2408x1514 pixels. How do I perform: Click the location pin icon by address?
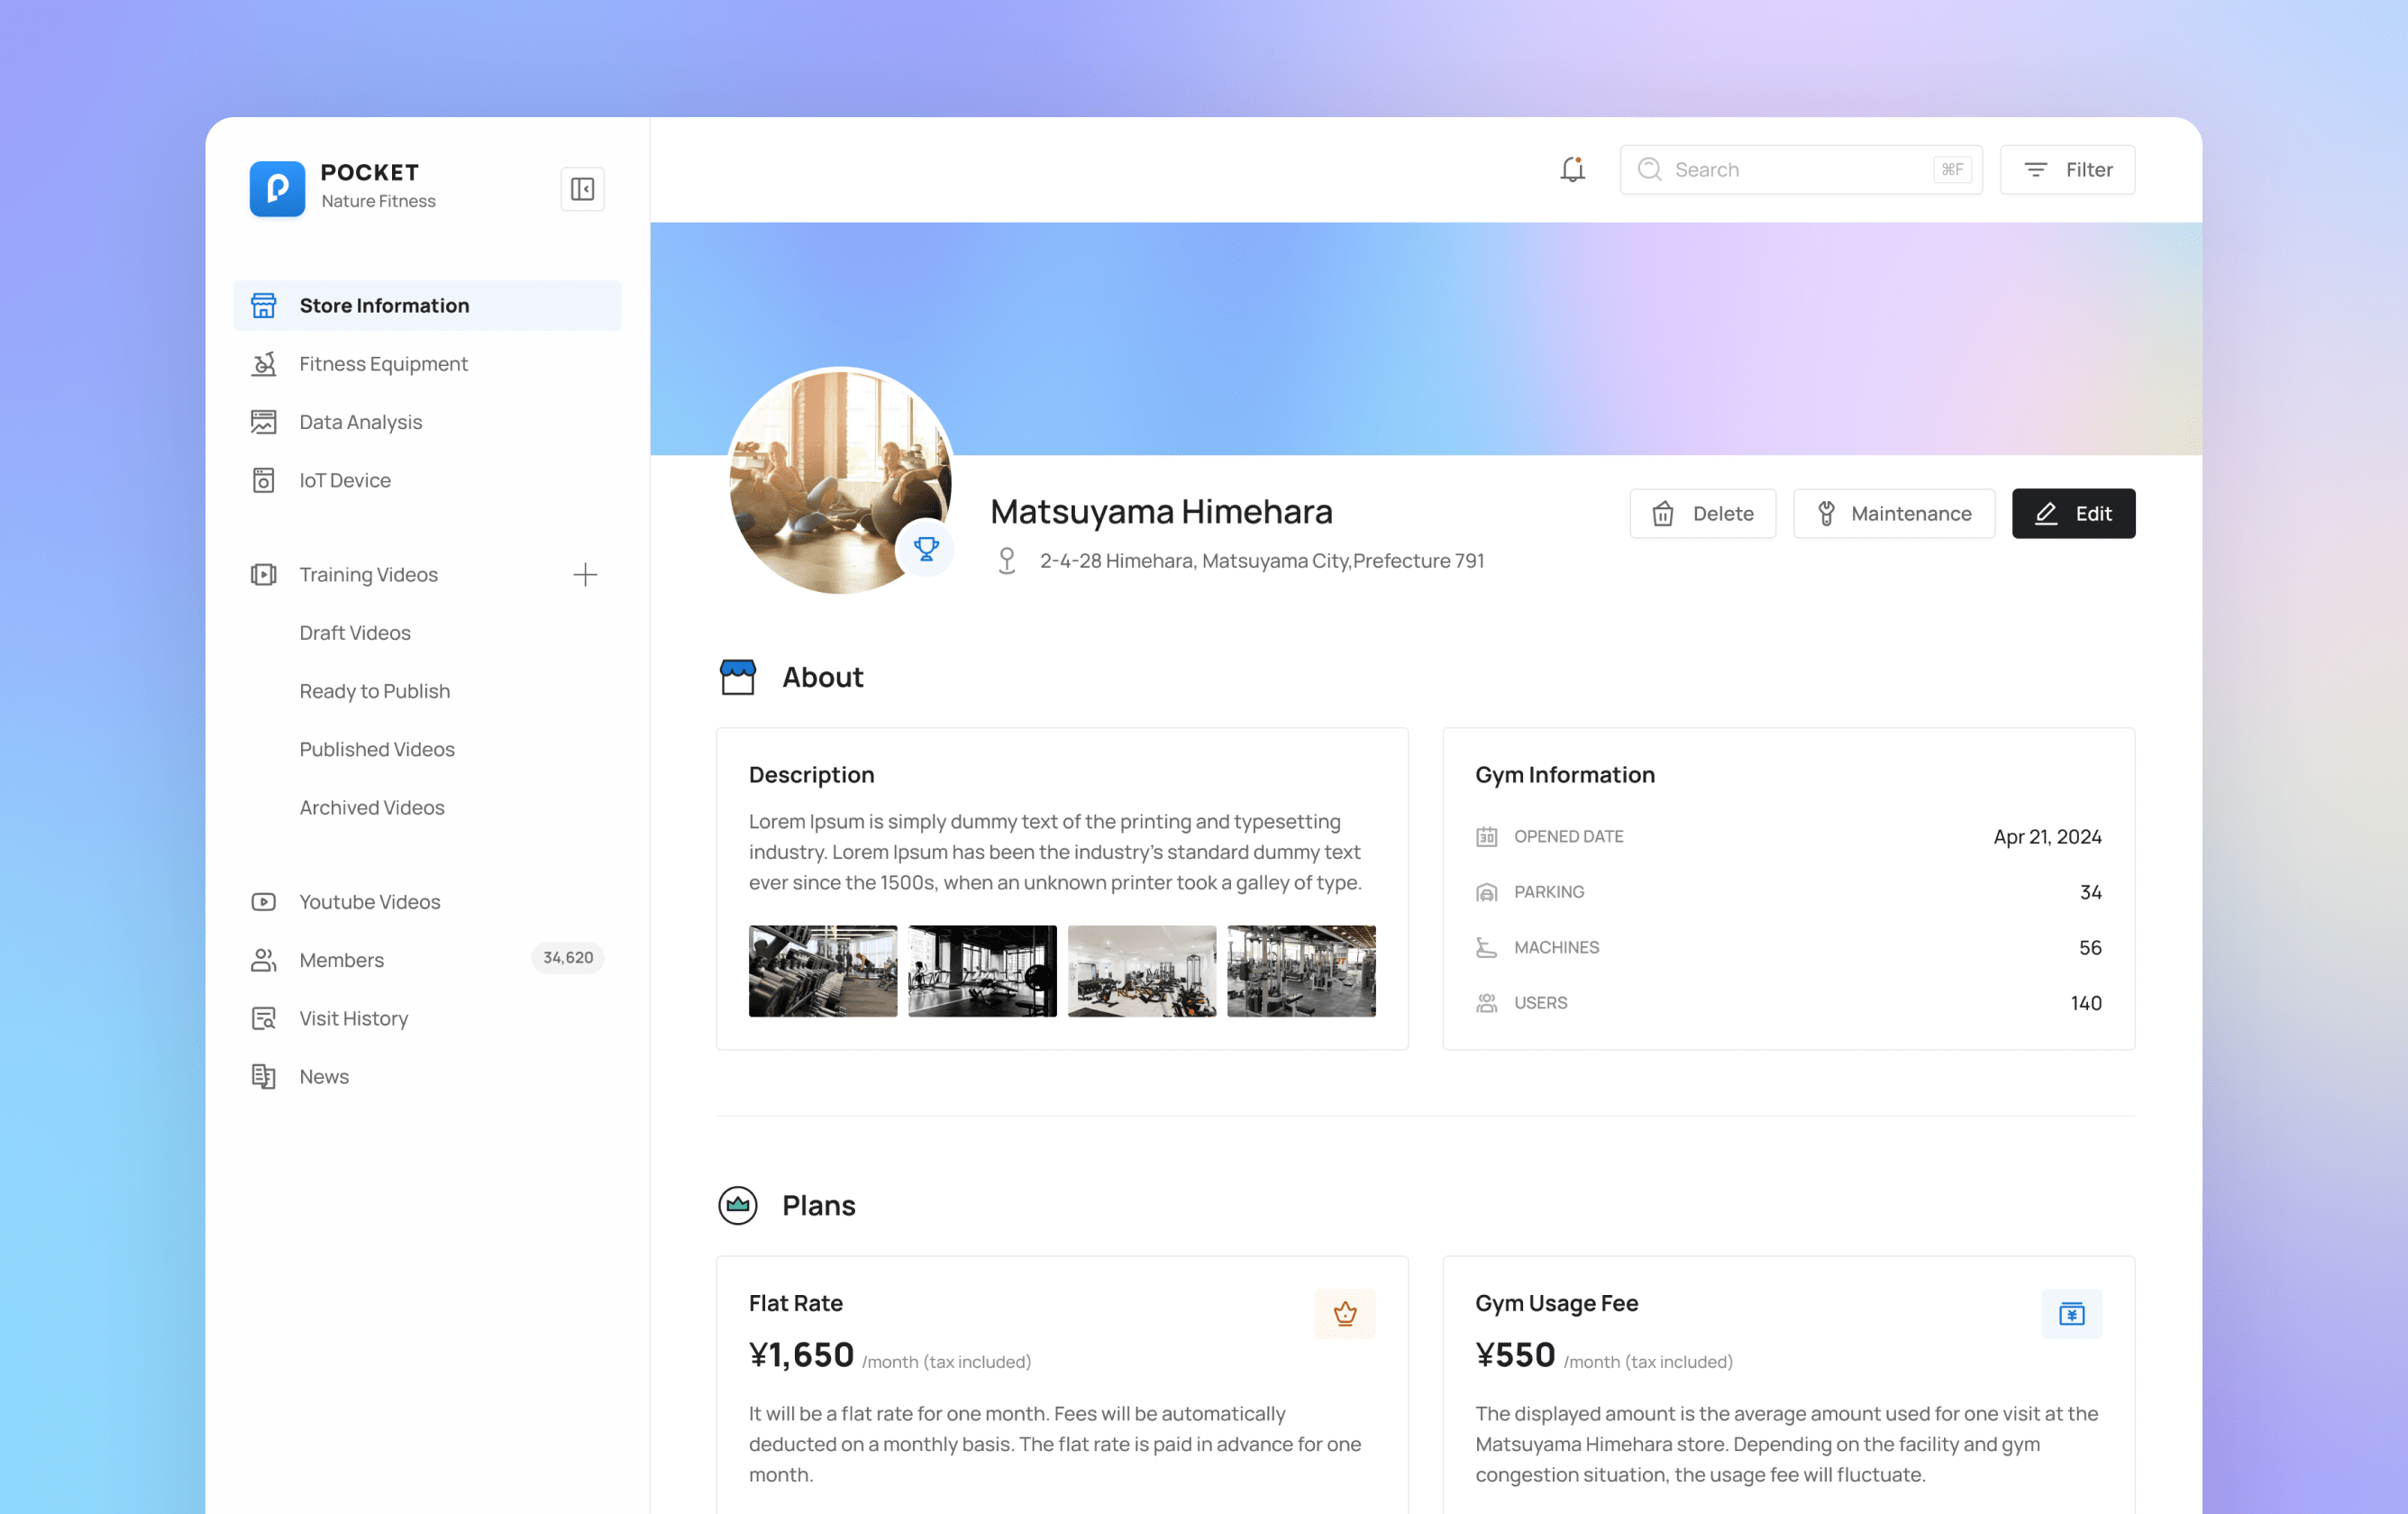tap(1007, 560)
